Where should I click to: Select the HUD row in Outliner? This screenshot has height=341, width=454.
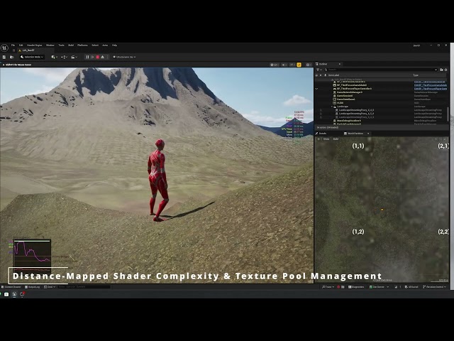coord(381,102)
